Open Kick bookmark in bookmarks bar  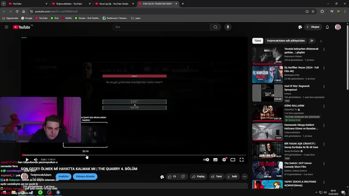click(55, 18)
